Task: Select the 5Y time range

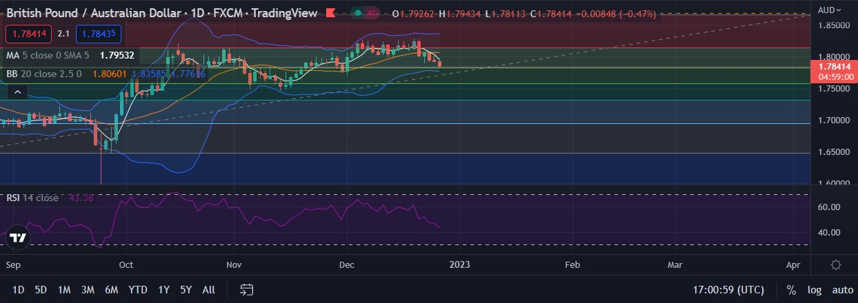Action: 186,290
